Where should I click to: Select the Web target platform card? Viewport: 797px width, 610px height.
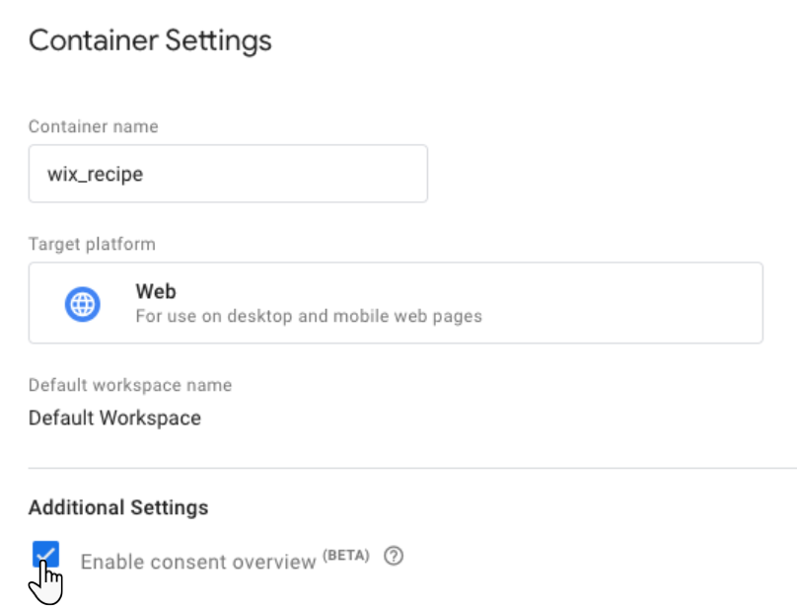coord(396,303)
